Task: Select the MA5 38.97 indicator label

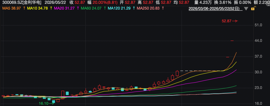Action: click(12, 8)
